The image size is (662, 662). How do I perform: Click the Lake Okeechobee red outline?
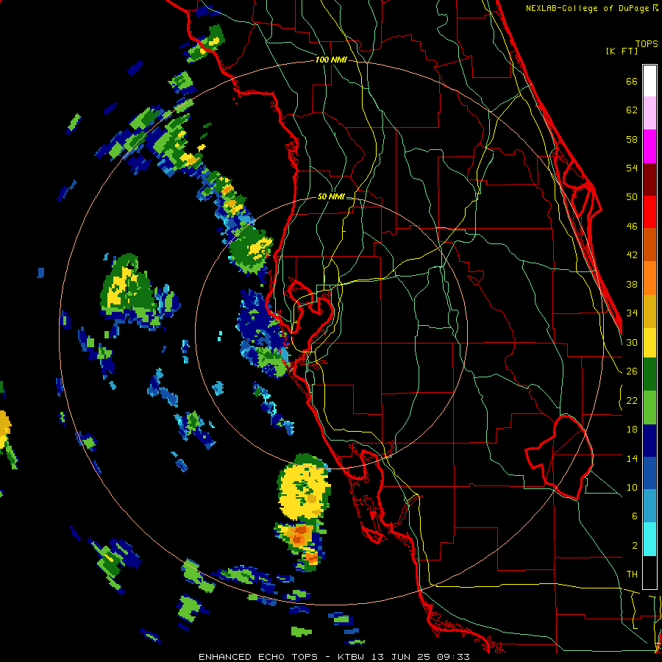coord(560,458)
